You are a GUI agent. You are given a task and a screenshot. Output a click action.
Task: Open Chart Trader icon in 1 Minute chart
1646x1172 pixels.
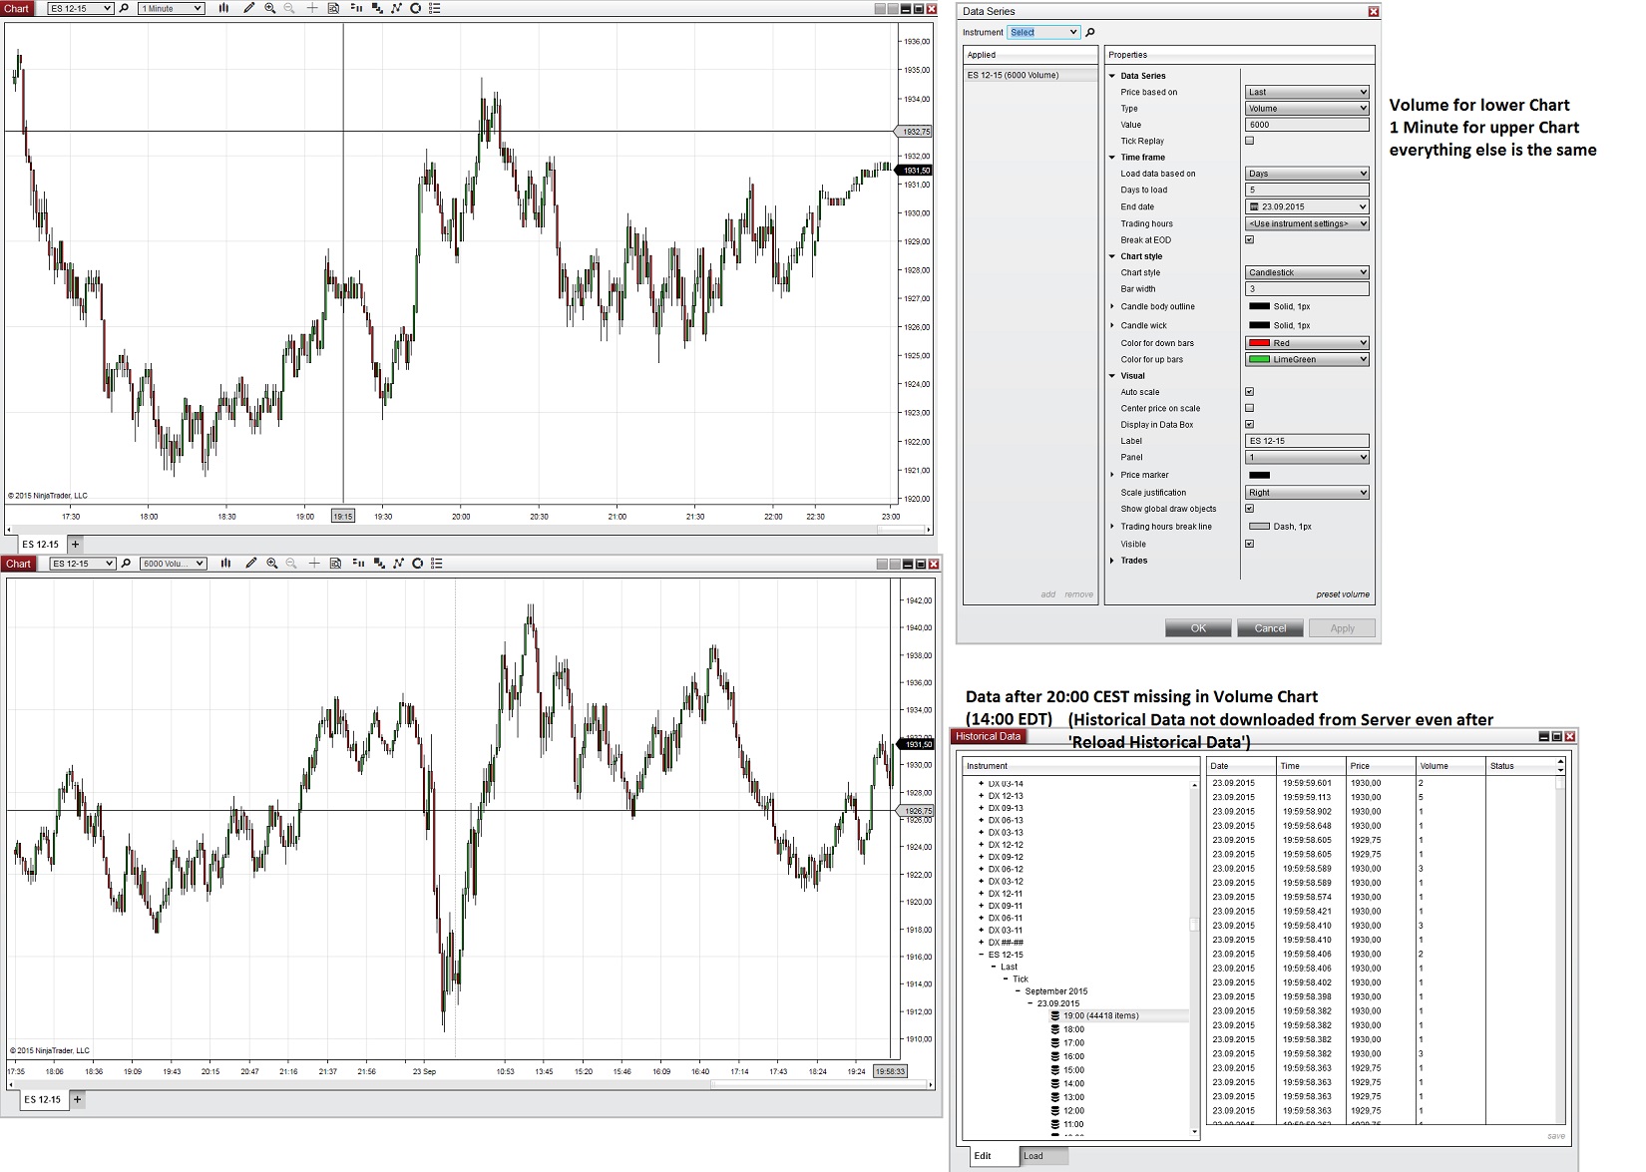pyautogui.click(x=356, y=8)
